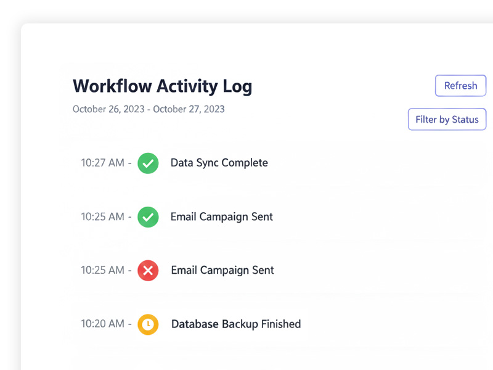Click the 10:20 AM timestamp
This screenshot has width=493, height=370.
[102, 324]
